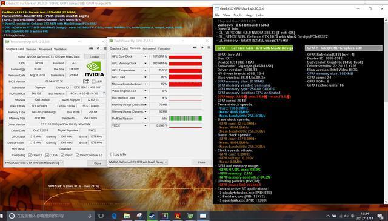Expand the GPU Core Clock sensor dropdown
This screenshot has width=388, height=221.
(x=145, y=56)
